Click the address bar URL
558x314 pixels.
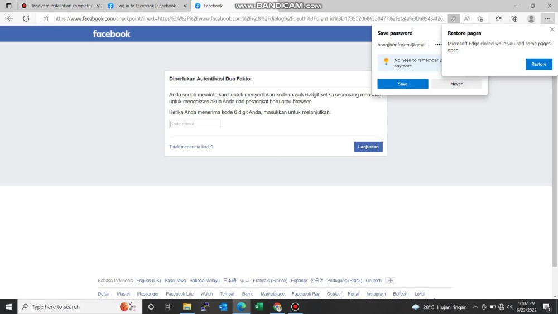tap(249, 18)
